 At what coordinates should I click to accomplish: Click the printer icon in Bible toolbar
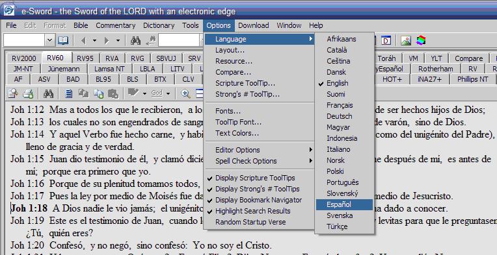pos(28,93)
